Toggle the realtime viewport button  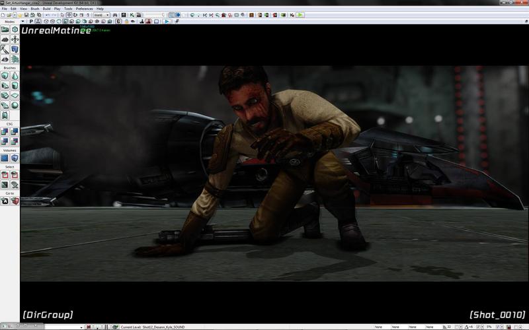(38, 22)
